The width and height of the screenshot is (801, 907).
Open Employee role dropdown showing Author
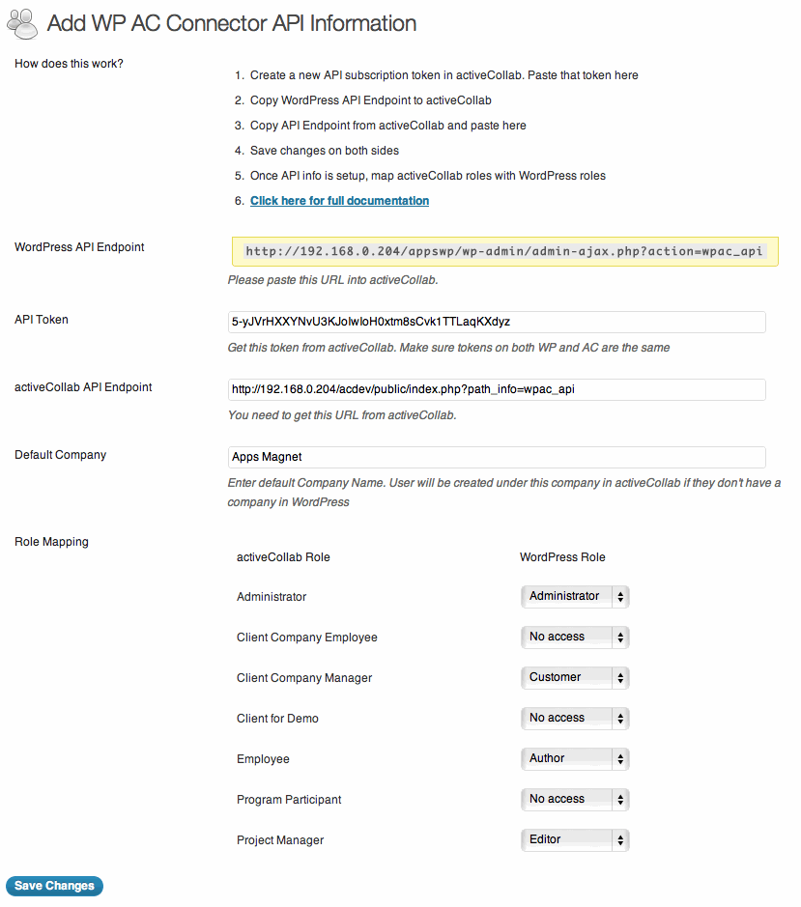click(x=575, y=758)
